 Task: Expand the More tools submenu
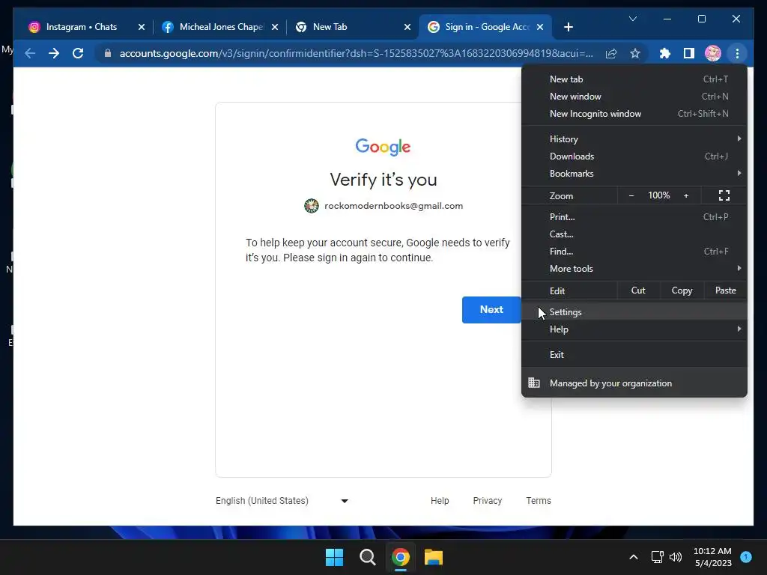click(634, 269)
